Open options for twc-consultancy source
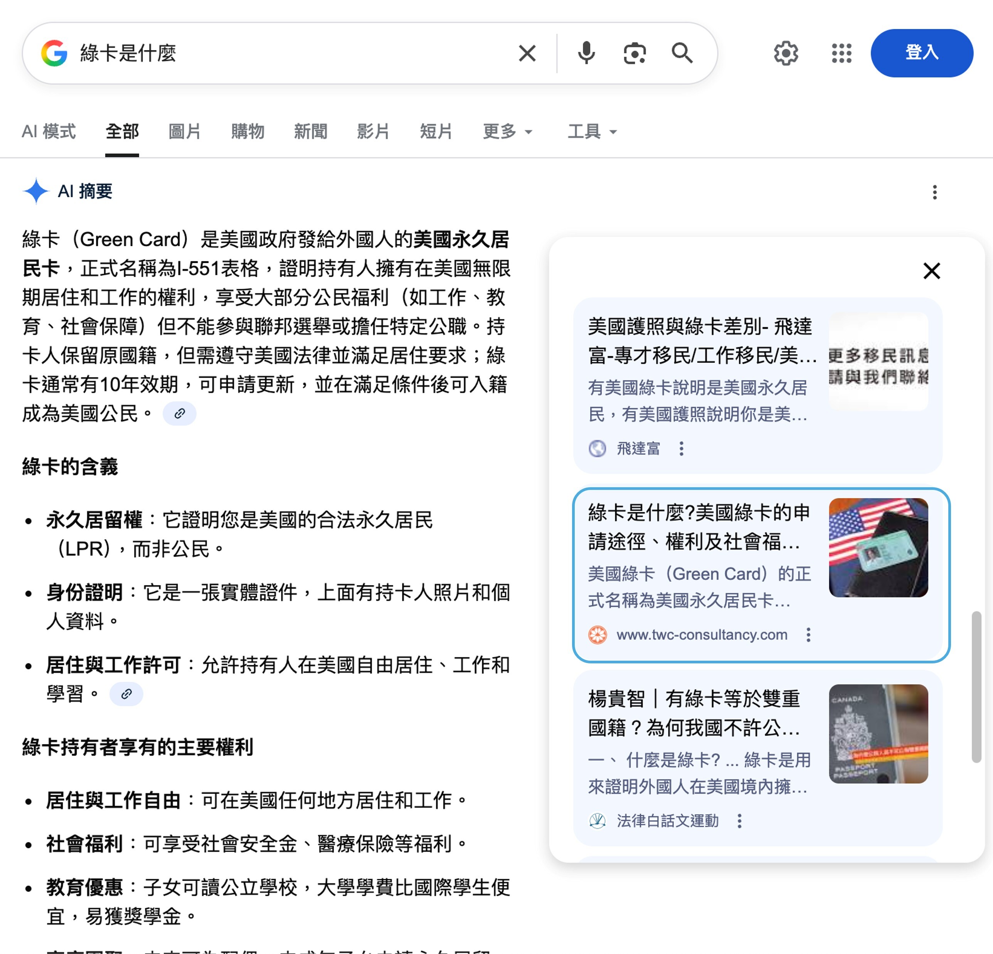The height and width of the screenshot is (954, 993). point(808,635)
